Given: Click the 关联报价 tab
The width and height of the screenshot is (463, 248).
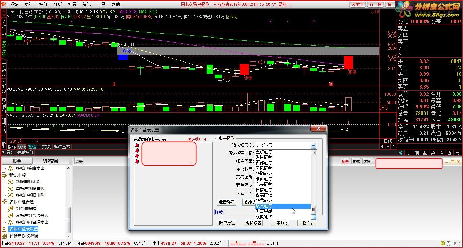Looking at the screenshot, I should (25, 153).
